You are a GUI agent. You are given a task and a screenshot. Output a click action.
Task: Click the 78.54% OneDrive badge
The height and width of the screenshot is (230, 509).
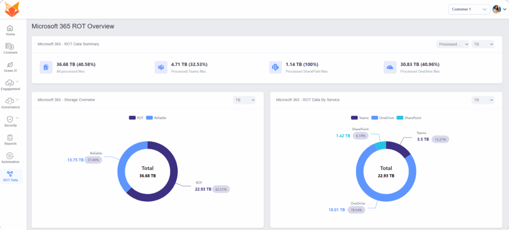pos(356,210)
